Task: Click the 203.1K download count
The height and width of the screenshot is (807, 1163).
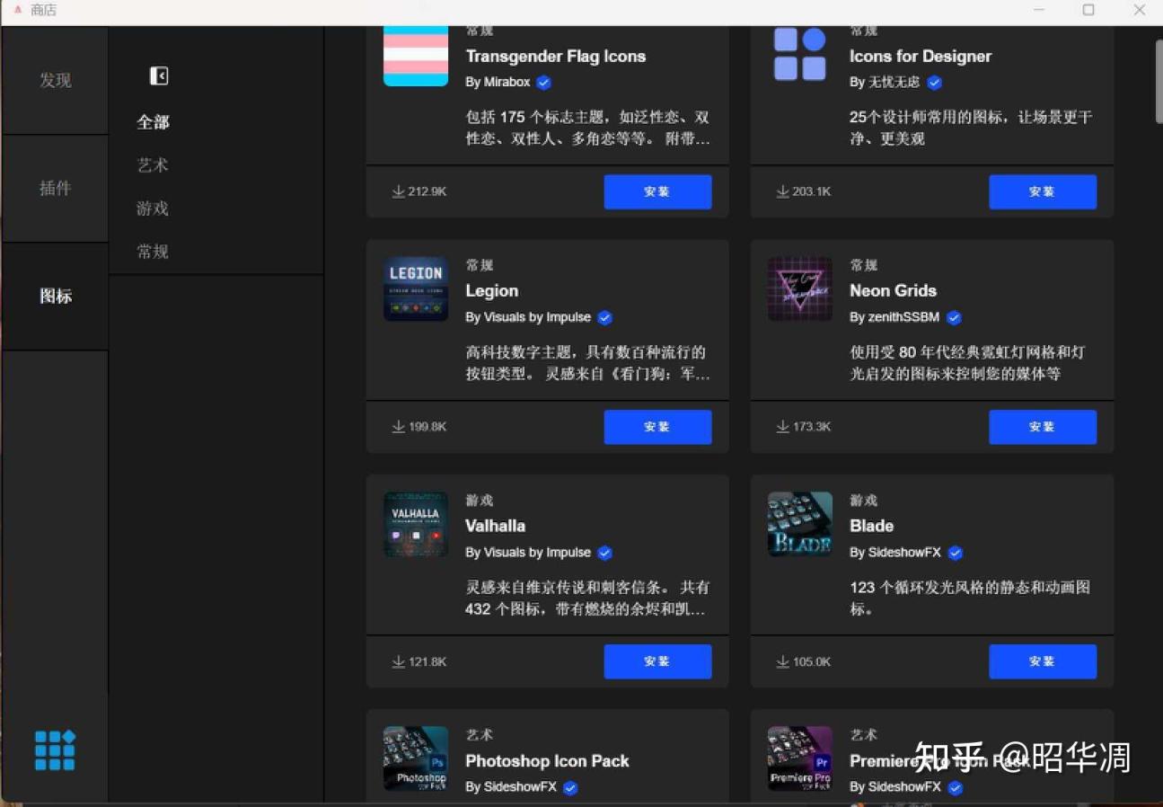Action: coord(812,191)
